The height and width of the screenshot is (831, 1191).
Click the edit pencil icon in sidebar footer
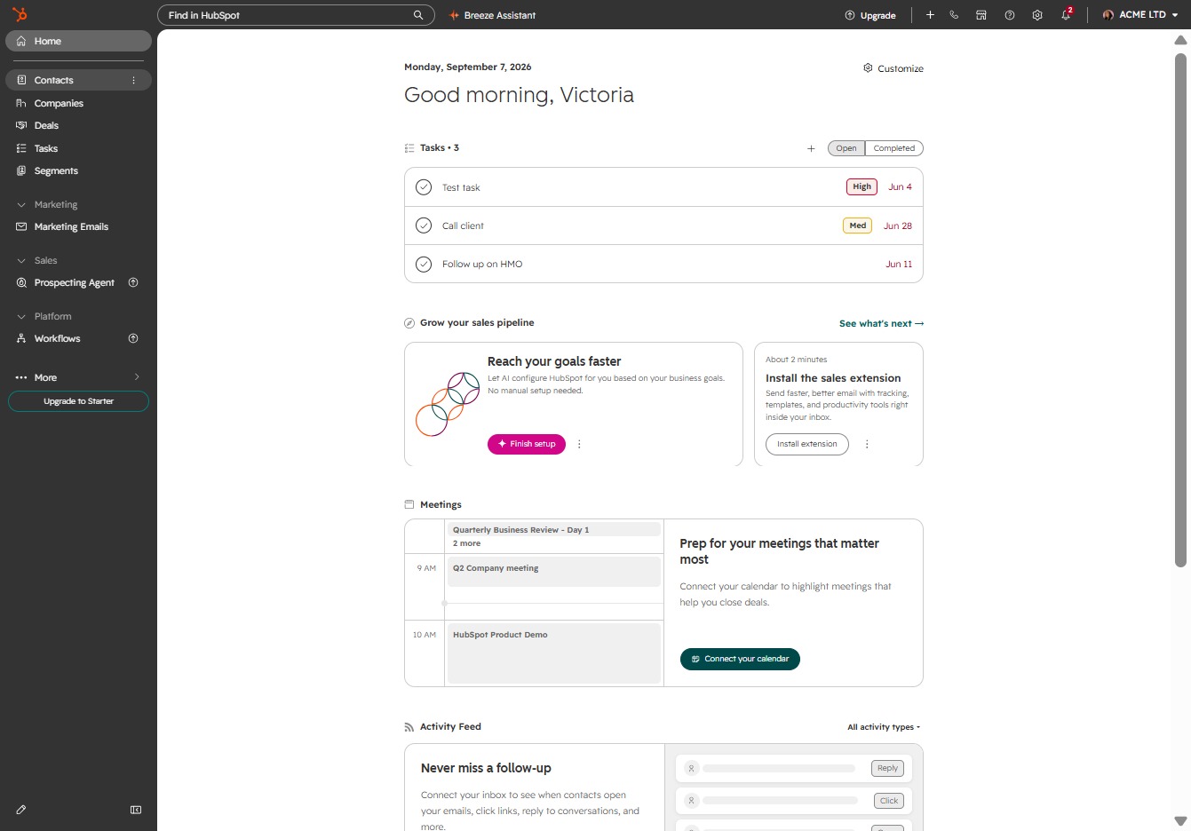(x=21, y=810)
